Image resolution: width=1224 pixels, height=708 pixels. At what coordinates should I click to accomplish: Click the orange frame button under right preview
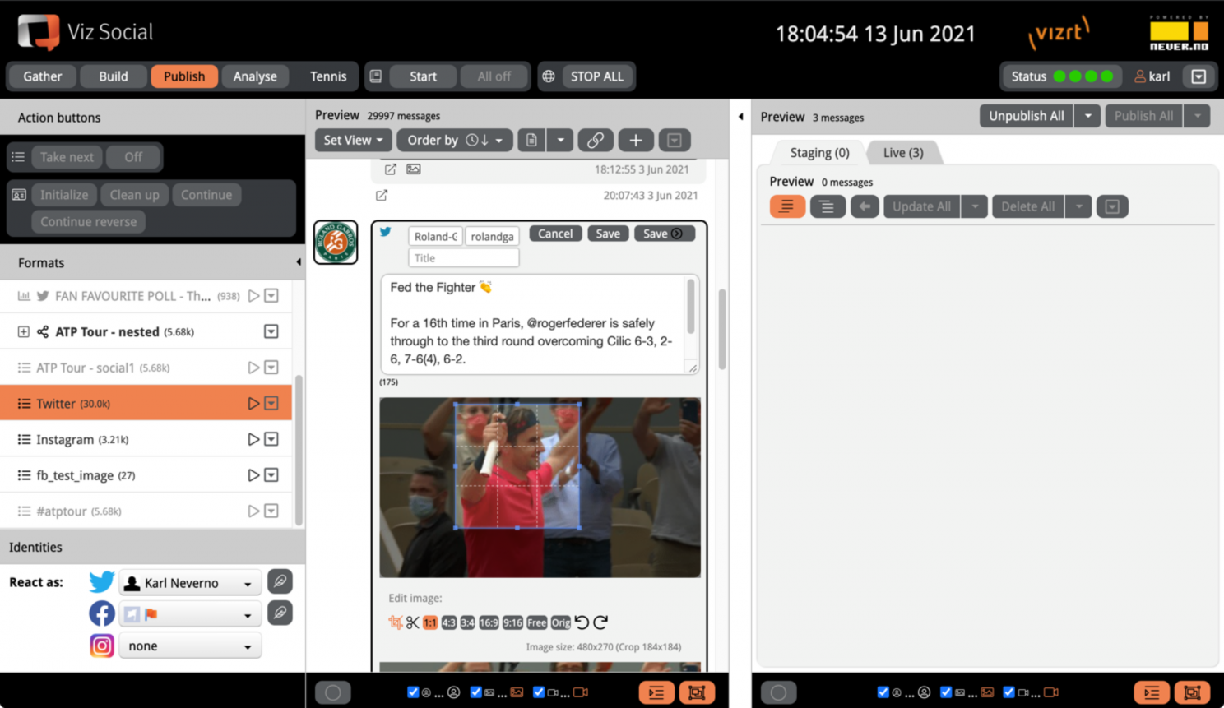1192,693
